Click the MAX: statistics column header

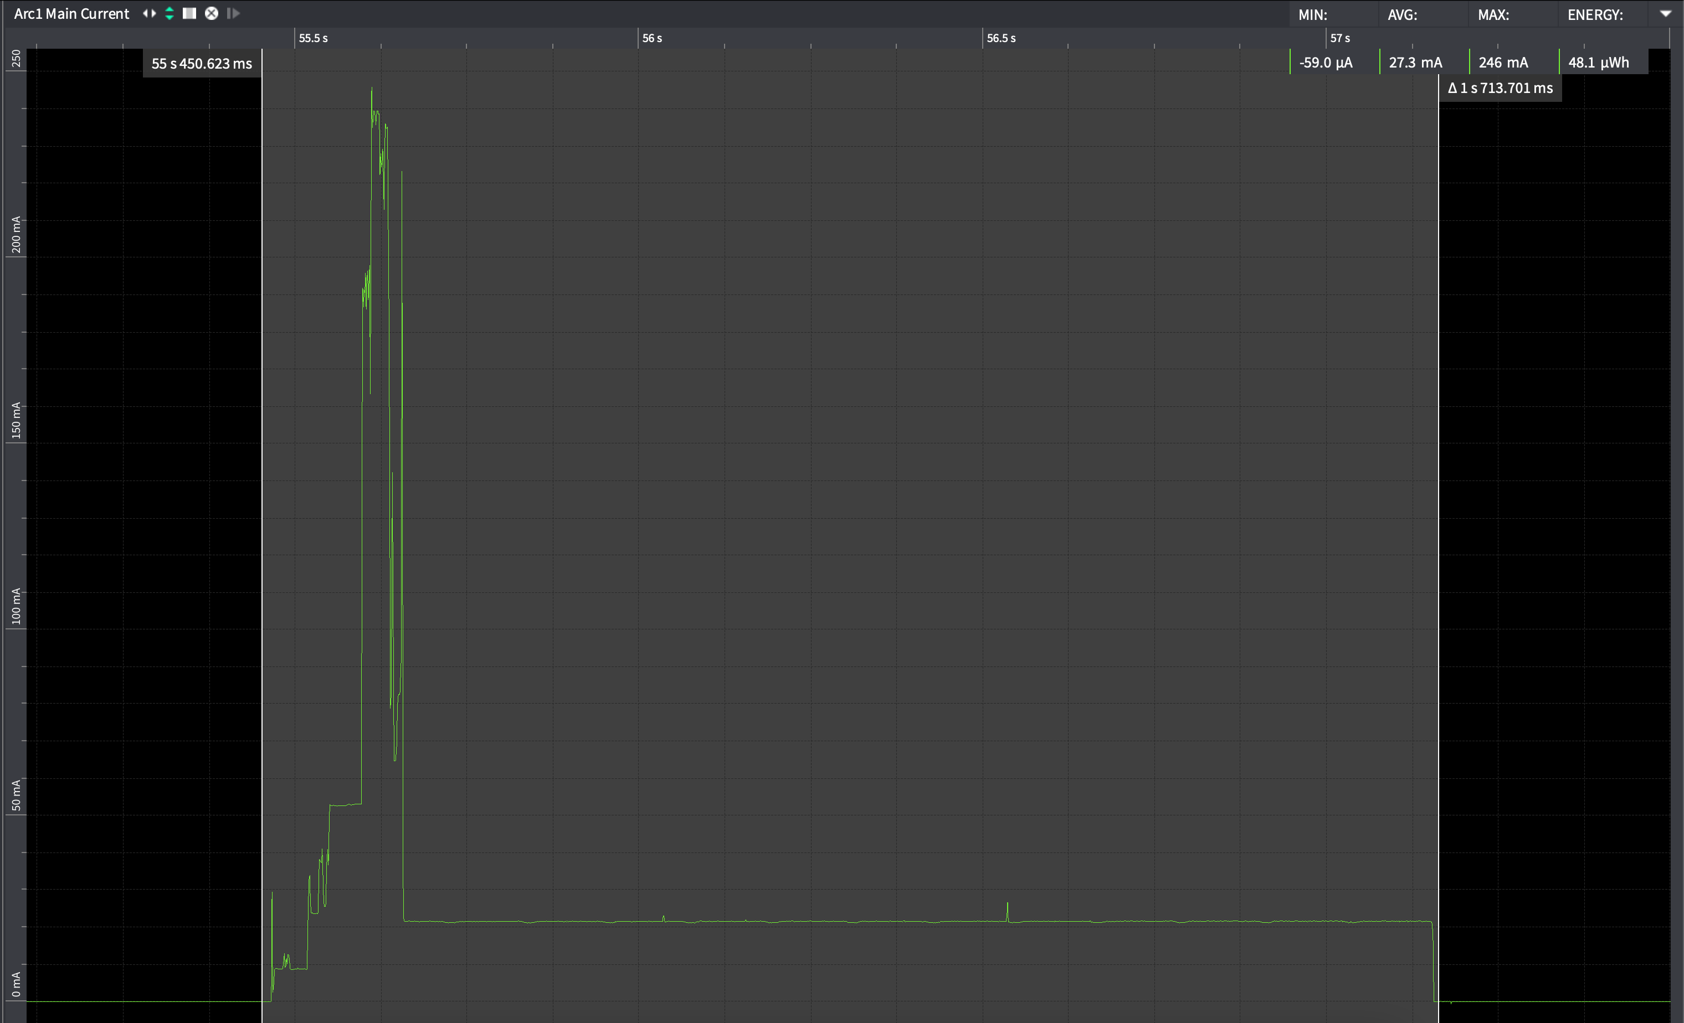(1493, 15)
